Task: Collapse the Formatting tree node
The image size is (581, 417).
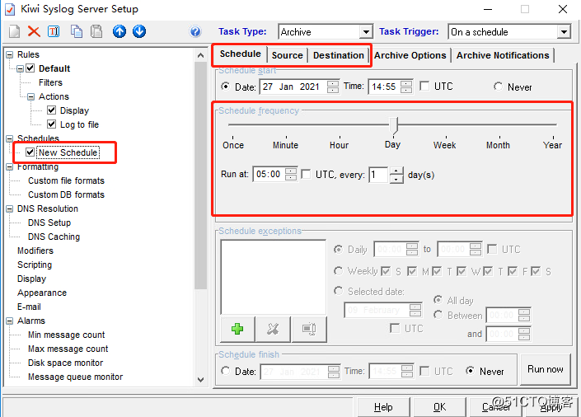Action: coord(10,166)
